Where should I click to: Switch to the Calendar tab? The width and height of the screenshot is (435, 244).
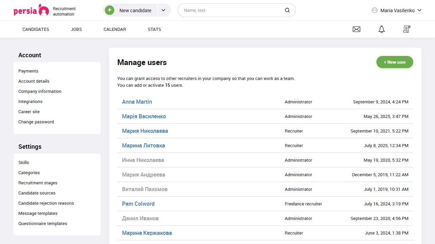[x=115, y=29]
